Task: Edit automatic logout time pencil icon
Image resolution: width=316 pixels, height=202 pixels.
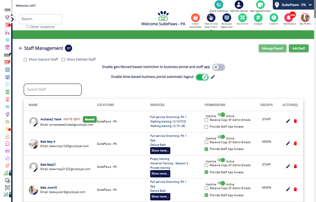Action: 213,77
